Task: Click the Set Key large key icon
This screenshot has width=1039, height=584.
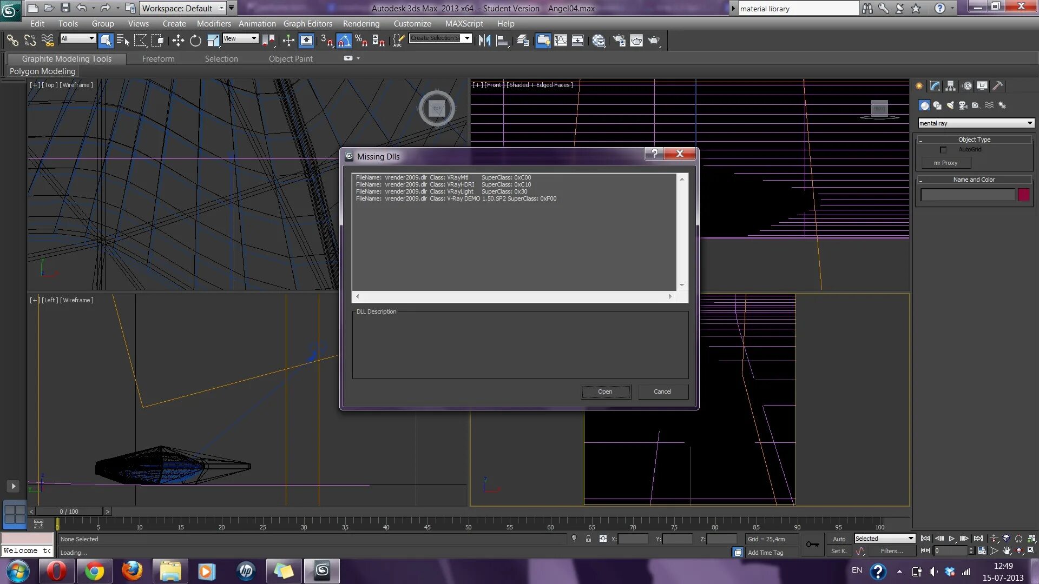Action: point(813,545)
